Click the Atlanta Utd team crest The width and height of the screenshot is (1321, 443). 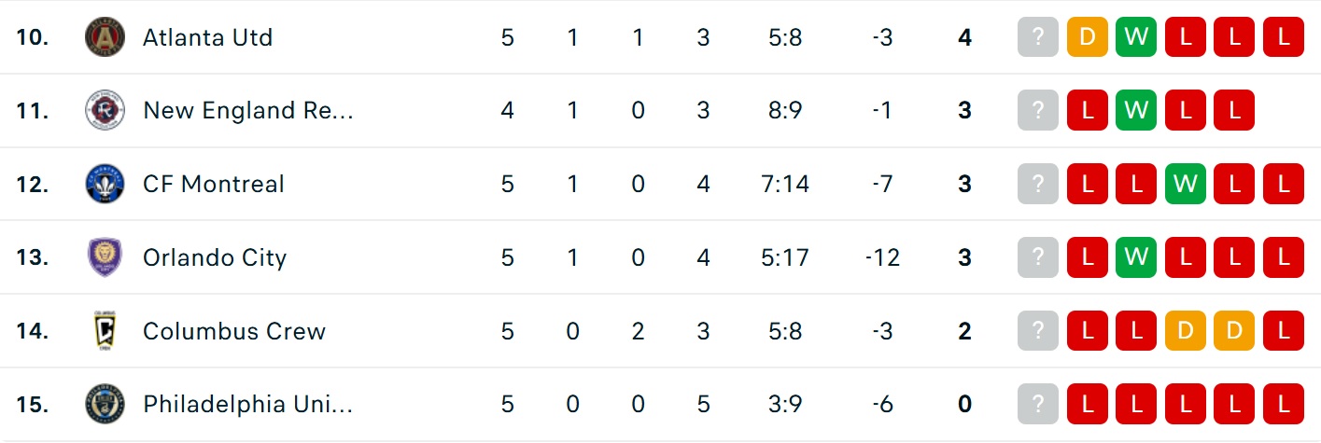tap(105, 37)
